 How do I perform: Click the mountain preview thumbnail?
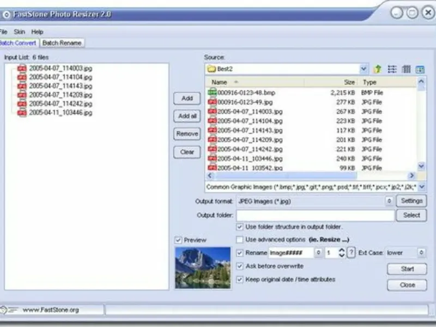[x=203, y=268]
